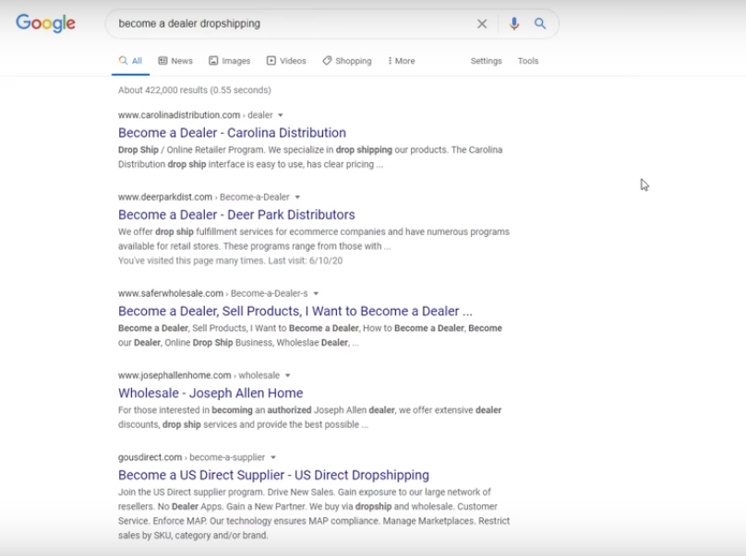Viewport: 746px width, 556px height.
Task: Clear the search box with X icon
Action: (x=482, y=24)
